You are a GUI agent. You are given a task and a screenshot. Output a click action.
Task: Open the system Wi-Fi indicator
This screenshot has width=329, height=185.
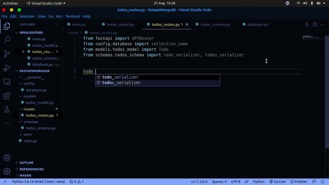[298, 3]
